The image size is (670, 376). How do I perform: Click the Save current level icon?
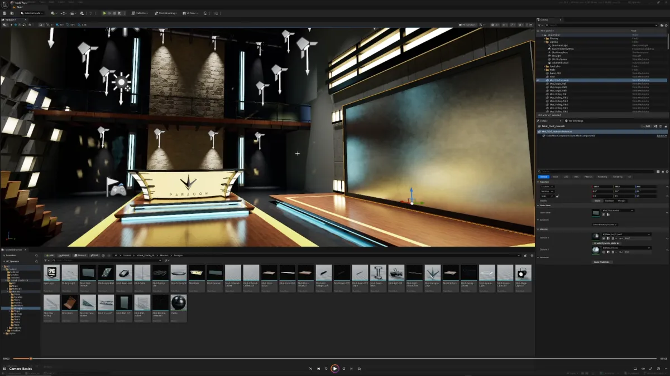pos(4,13)
